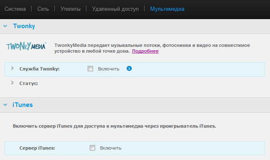Enable the Сервер iTunes checkbox

pyautogui.click(x=92, y=148)
